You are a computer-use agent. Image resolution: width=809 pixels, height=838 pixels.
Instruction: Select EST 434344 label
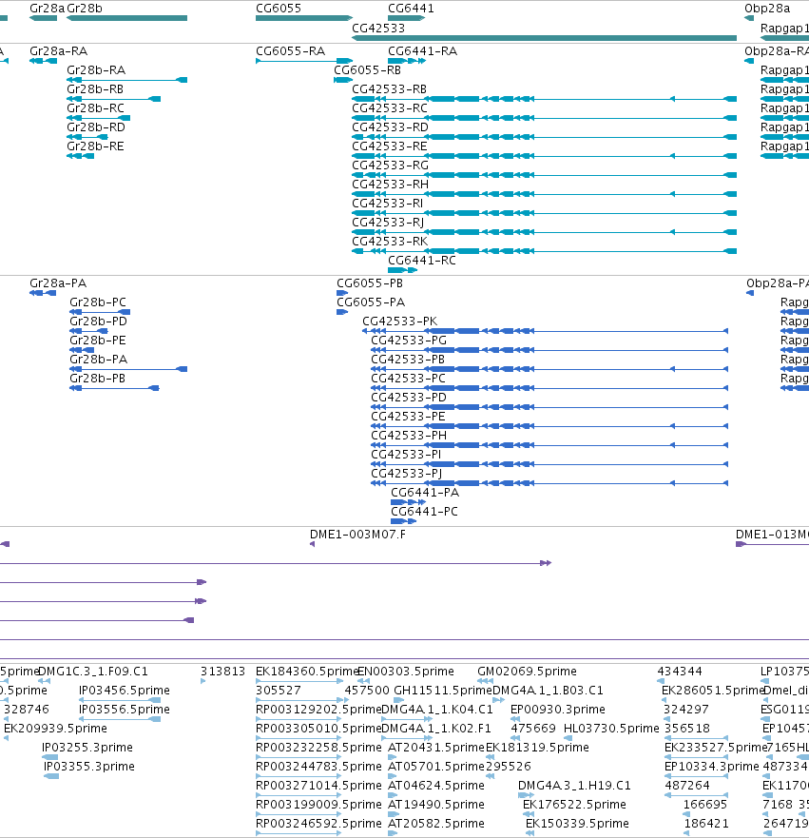pyautogui.click(x=680, y=672)
